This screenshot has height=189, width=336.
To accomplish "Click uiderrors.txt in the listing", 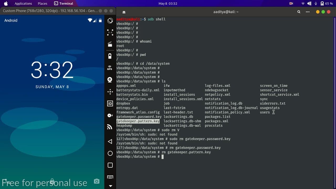I will click(x=273, y=104).
